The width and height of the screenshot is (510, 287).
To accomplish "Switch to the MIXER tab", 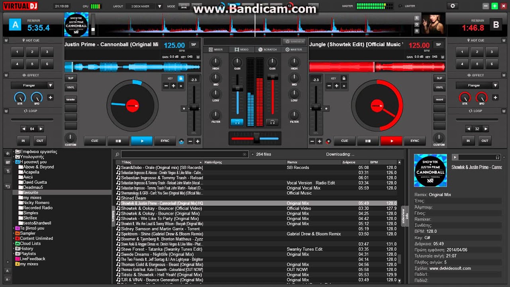I will pyautogui.click(x=216, y=49).
